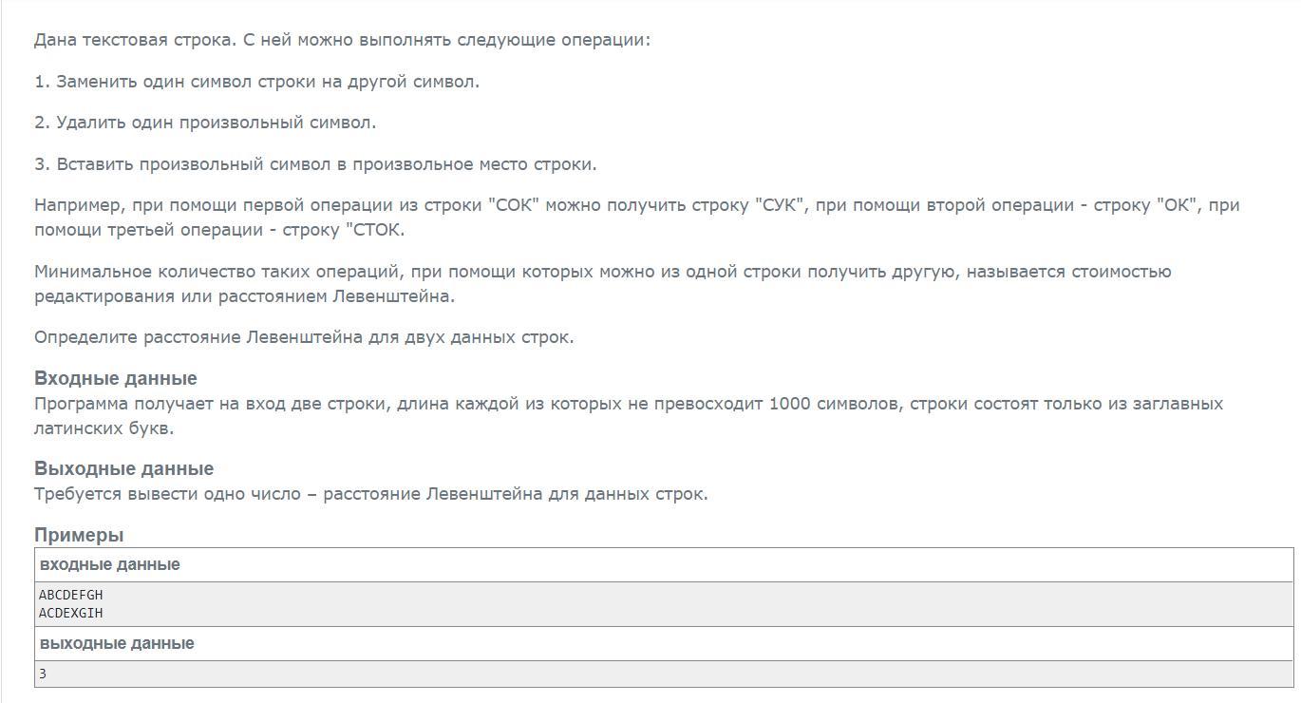The image size is (1301, 703).
Task: Click the sample input string ACDEXGIH
Action: (x=70, y=613)
